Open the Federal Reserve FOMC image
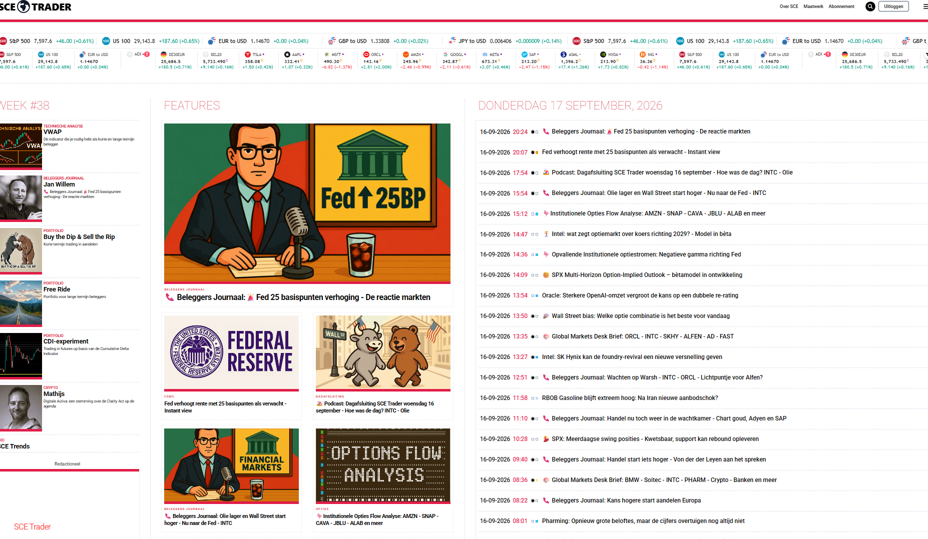The width and height of the screenshot is (928, 539). 231,352
